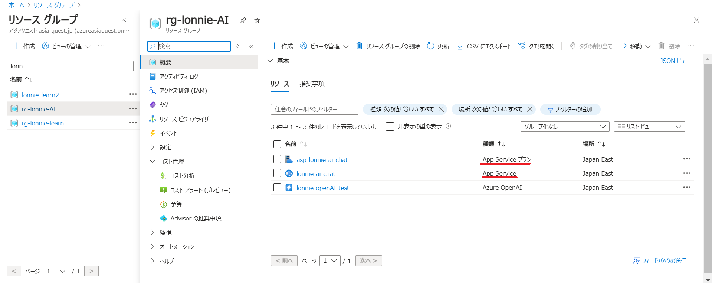712x283 pixels.
Task: Open the イベント menu item
Action: tap(168, 133)
